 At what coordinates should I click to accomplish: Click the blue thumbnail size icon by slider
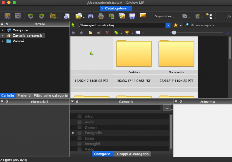click(x=228, y=33)
